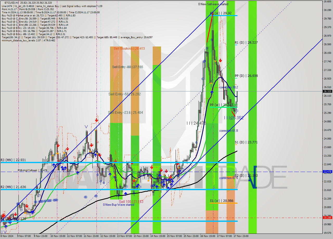Select the 'S1 (w) | 20.986' pivot label
The width and height of the screenshot is (333, 239).
click(x=221, y=201)
